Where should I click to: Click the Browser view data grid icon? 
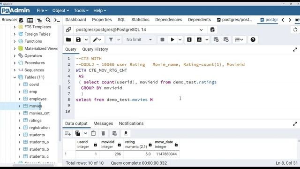(30, 20)
